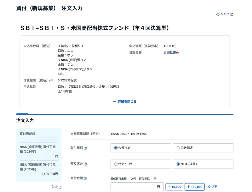Screen dimensions: 252x192
Task: Click the 買付（新規募集）注文入力 page title
Action: point(49,8)
